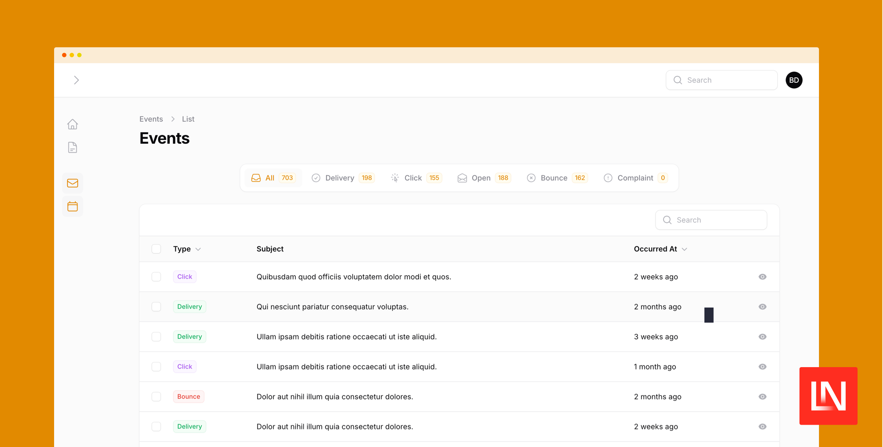Click the sidebar navigation forward chevron

coord(77,80)
